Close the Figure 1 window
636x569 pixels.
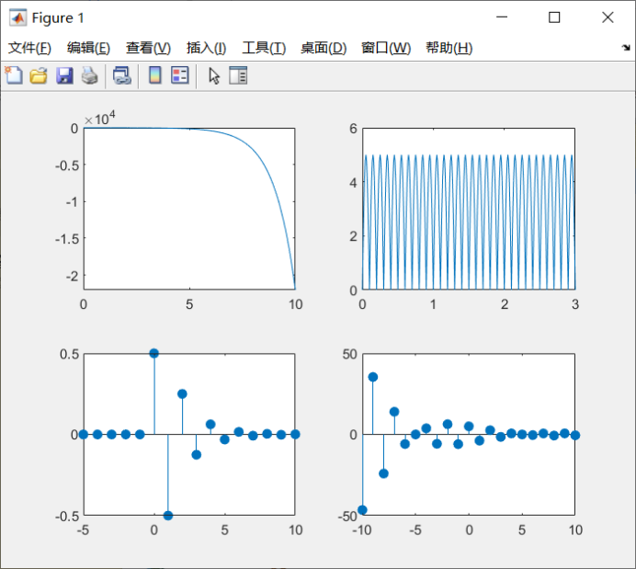608,17
